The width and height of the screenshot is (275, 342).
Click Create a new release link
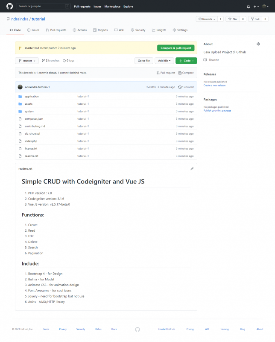[214, 85]
